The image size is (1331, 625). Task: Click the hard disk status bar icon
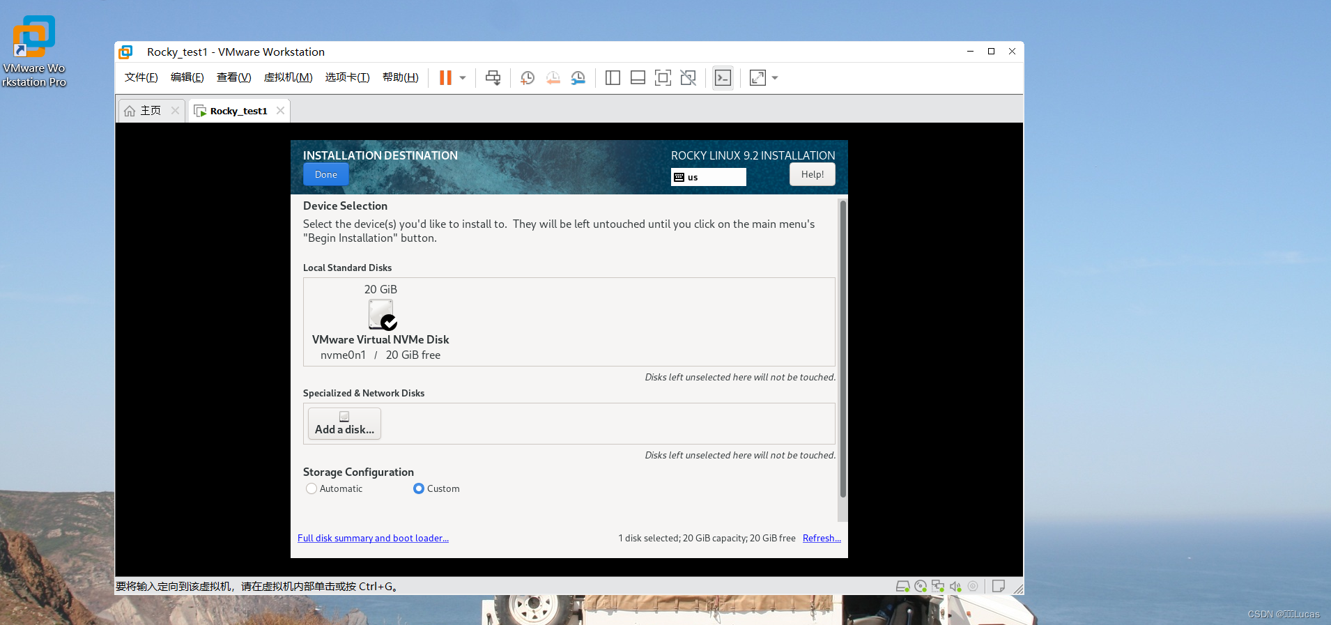902,587
